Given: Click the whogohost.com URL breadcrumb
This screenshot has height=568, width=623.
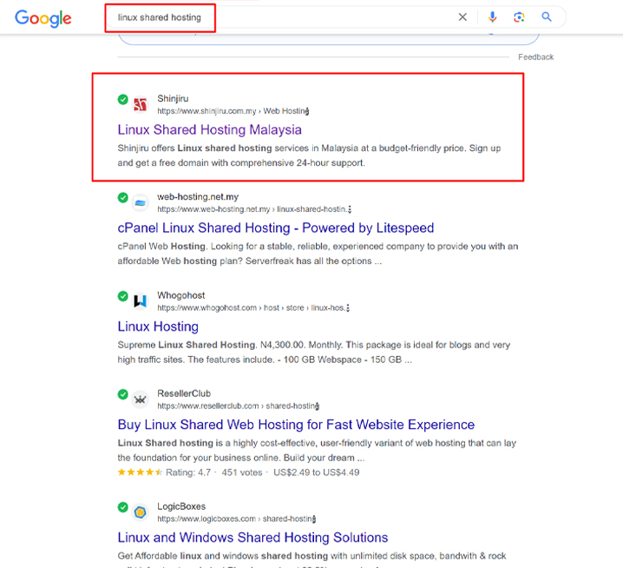Looking at the screenshot, I should click(x=251, y=307).
